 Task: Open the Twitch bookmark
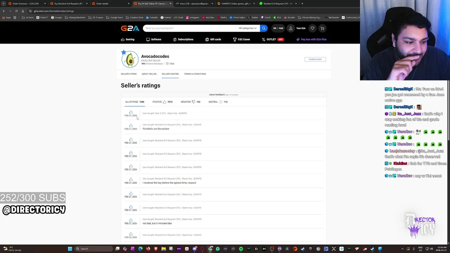click(266, 18)
